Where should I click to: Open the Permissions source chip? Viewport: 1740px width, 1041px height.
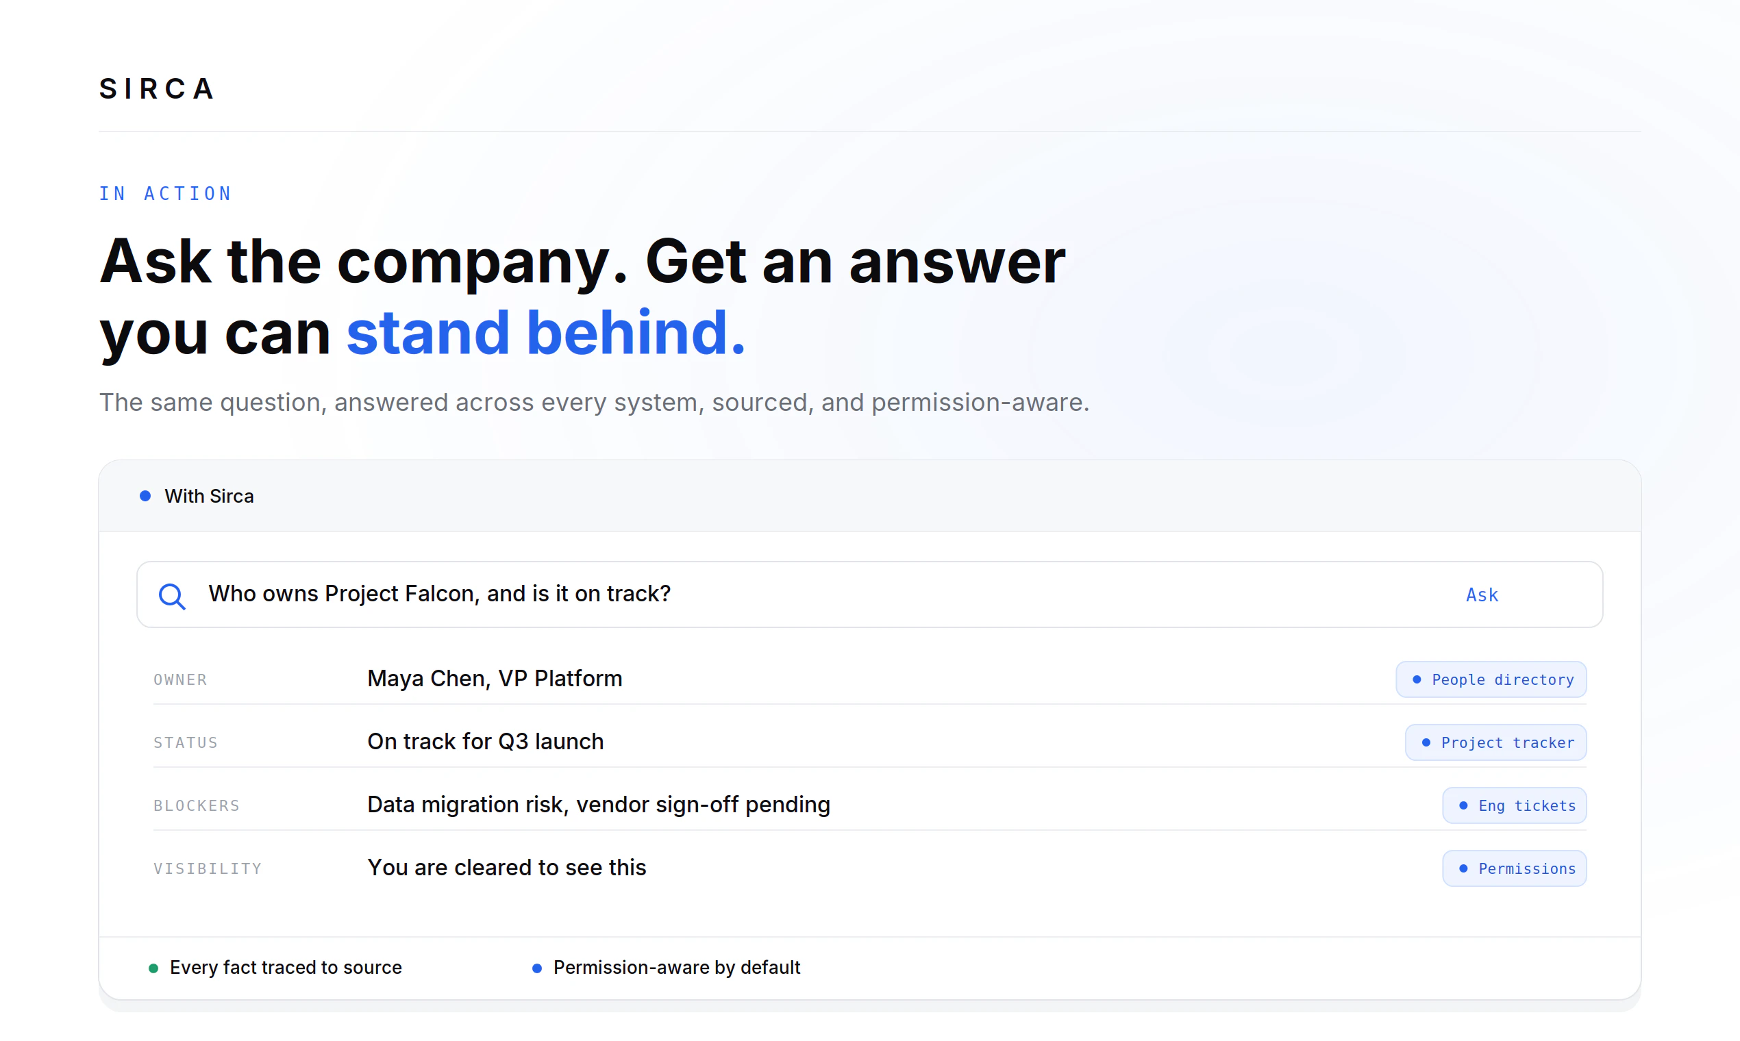click(x=1514, y=868)
